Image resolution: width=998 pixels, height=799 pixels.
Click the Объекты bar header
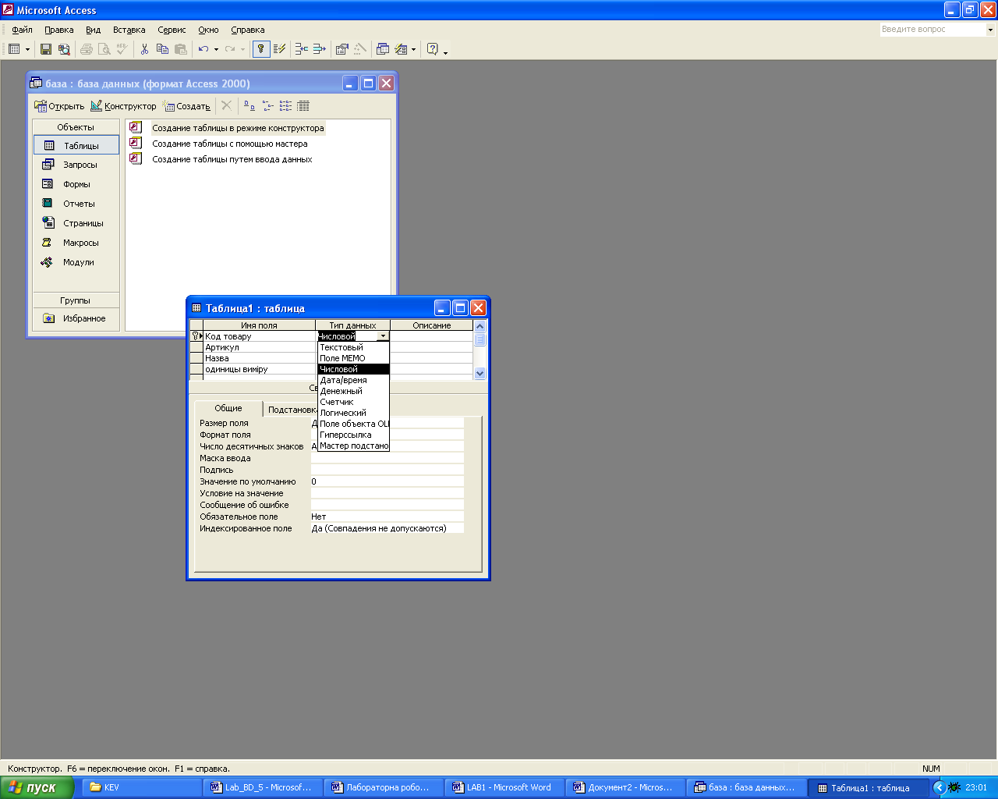76,127
